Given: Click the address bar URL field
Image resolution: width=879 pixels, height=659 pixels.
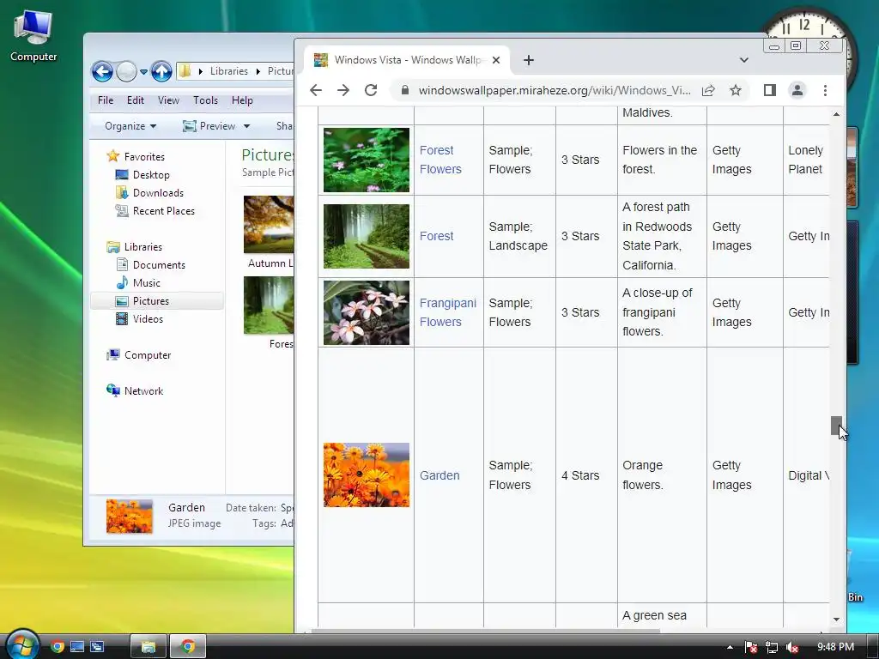Looking at the screenshot, I should click(x=554, y=90).
